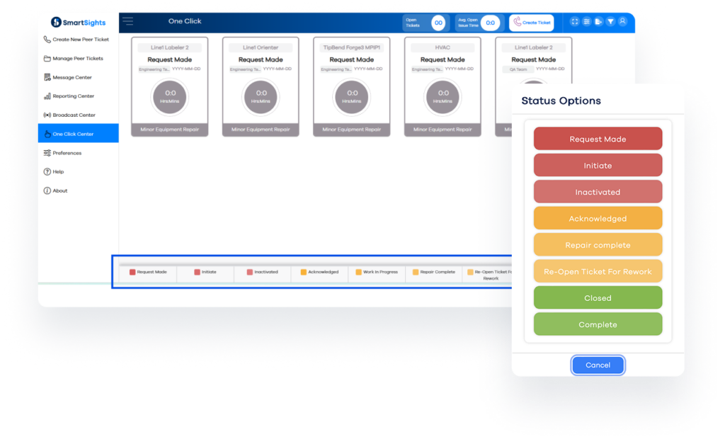Click the SmartSights logo
The width and height of the screenshot is (725, 444).
coord(78,22)
